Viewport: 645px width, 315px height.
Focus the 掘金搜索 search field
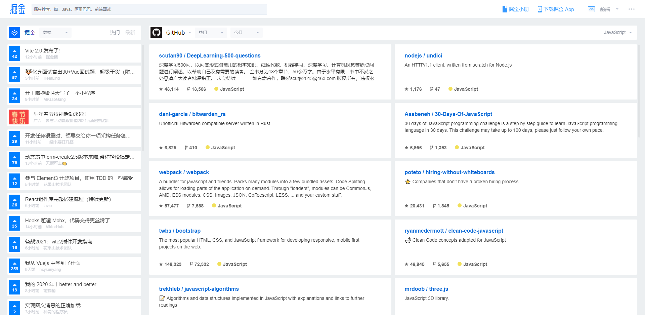coord(149,9)
